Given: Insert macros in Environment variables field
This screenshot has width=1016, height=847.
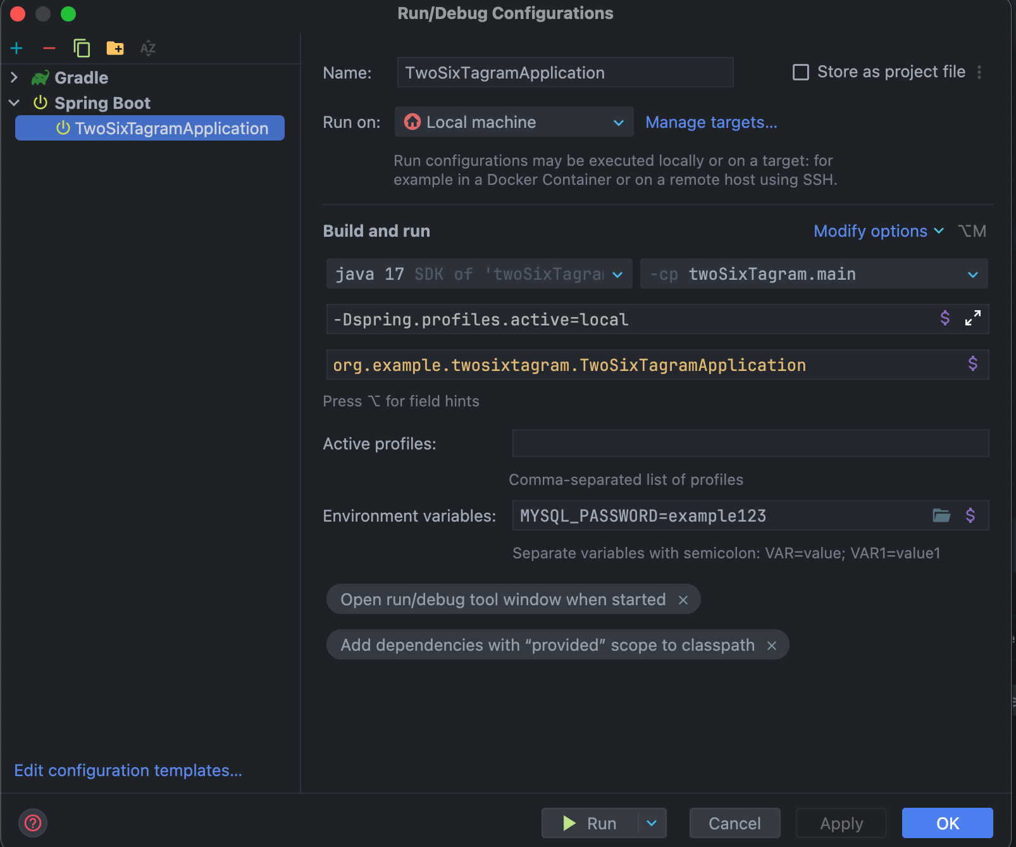Looking at the screenshot, I should pos(970,515).
